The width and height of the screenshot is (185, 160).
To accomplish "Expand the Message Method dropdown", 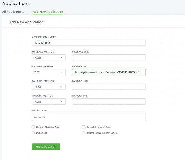I will click(48, 57).
